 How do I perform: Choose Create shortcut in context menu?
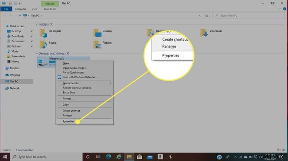pos(71,111)
